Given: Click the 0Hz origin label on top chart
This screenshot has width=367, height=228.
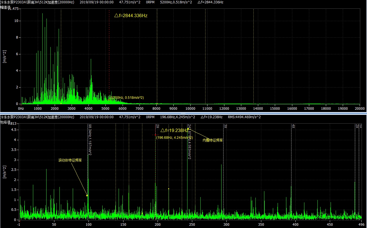Looking at the screenshot, I should (21, 108).
